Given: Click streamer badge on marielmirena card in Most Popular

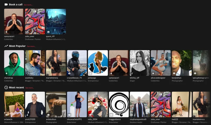Looking at the screenshot, I should 49,73.
